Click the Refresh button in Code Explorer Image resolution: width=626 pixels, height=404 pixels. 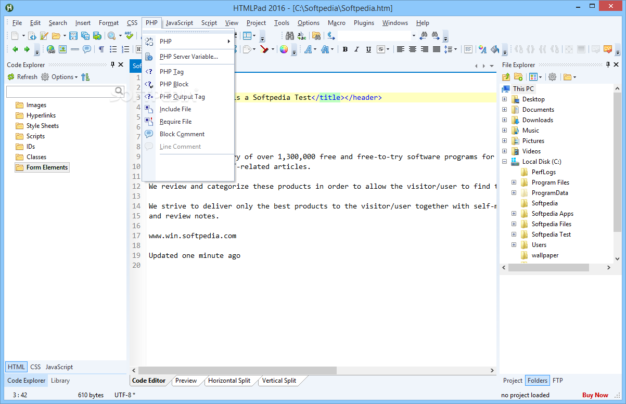(22, 77)
